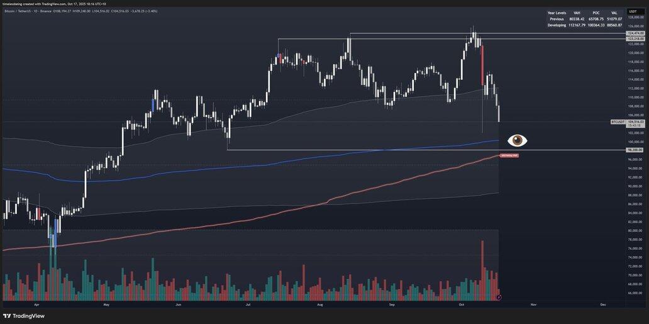Image resolution: width=649 pixels, height=324 pixels.
Task: Click the red rolling VWAP label tag
Action: [x=509, y=155]
